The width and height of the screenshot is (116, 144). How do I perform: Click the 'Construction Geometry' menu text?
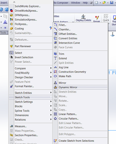(72, 72)
